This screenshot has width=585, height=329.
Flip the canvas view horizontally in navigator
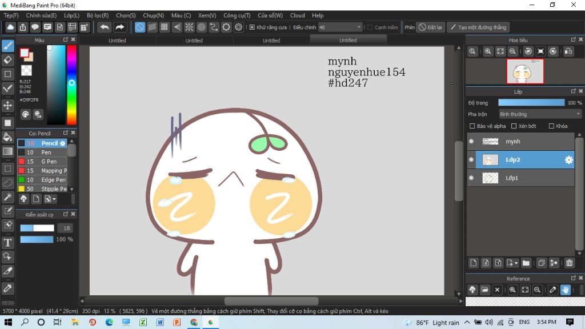point(568,51)
